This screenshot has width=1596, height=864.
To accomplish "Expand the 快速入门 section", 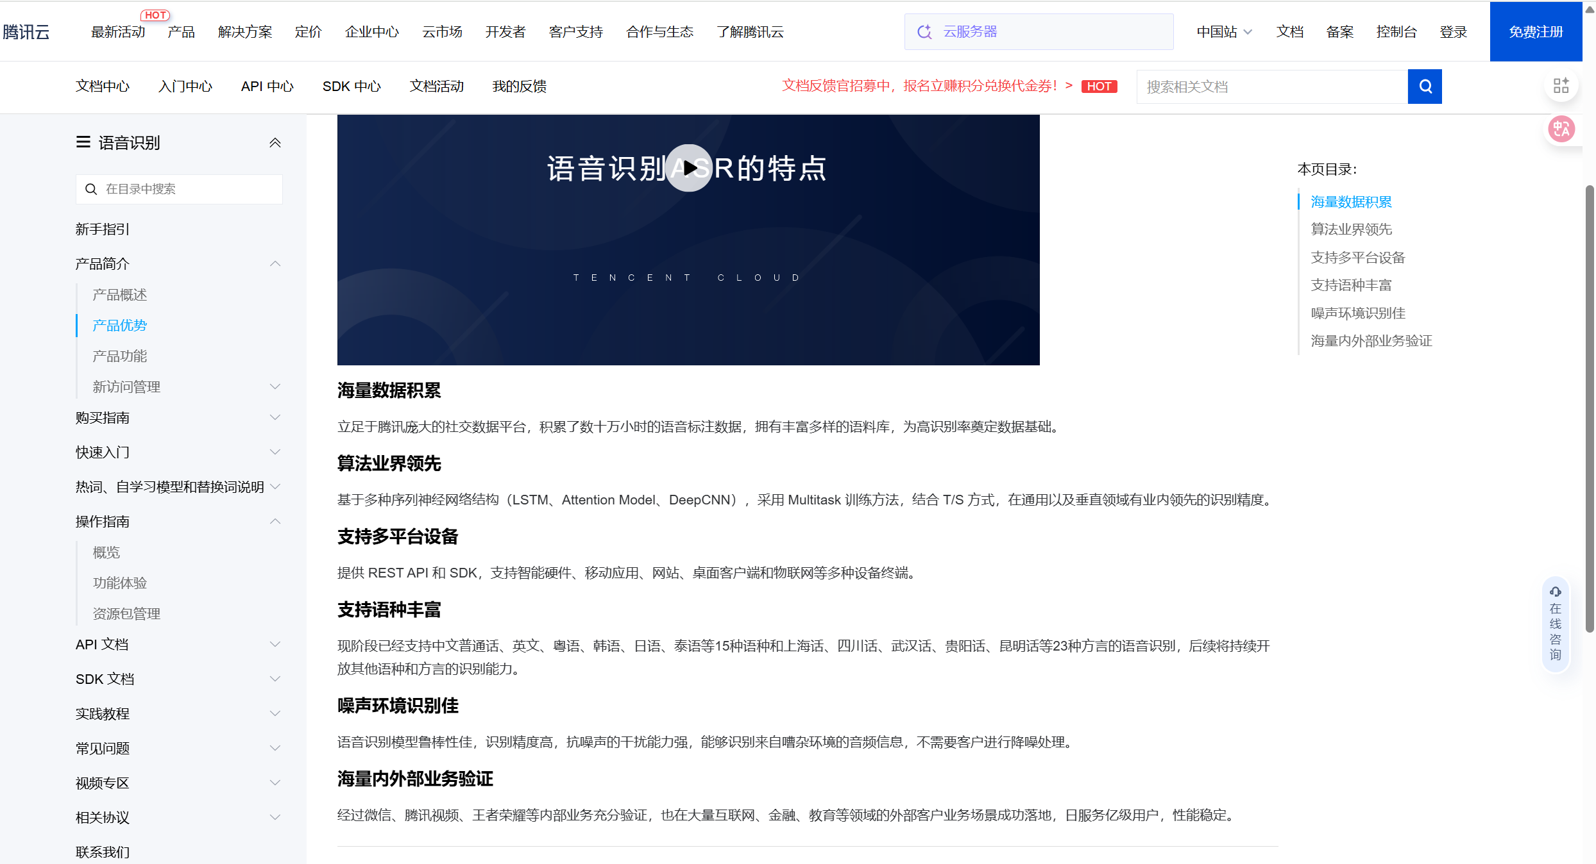I will point(275,452).
